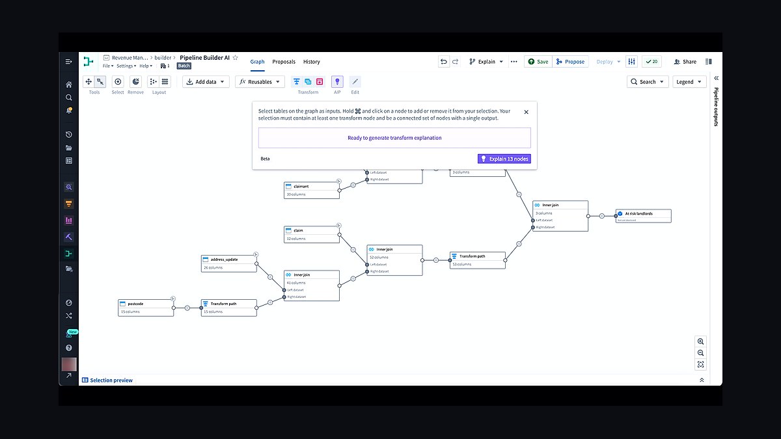
Task: Open the Explain branch dropdown
Action: (x=486, y=62)
